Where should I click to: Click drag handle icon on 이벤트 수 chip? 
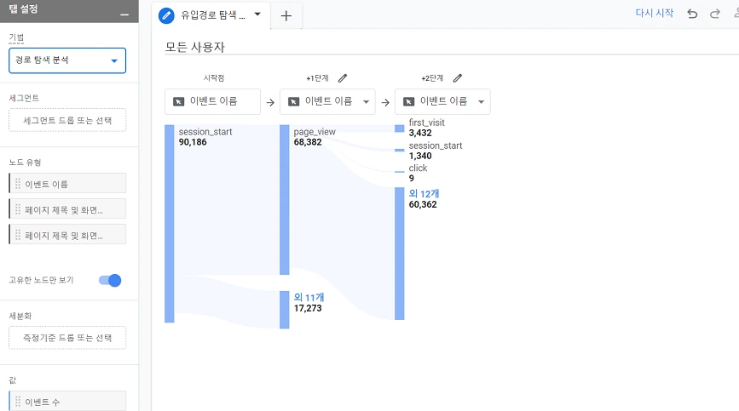coord(18,402)
